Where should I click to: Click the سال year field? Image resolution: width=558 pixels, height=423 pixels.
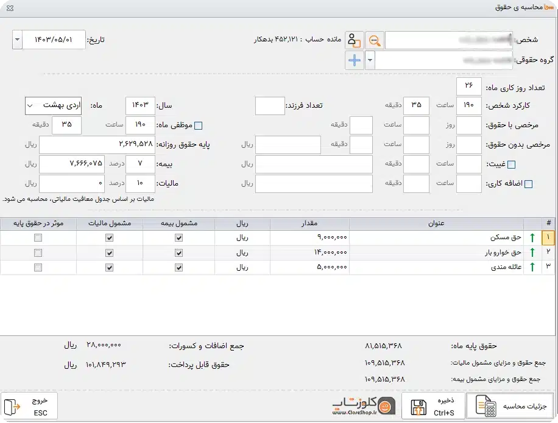click(x=140, y=105)
